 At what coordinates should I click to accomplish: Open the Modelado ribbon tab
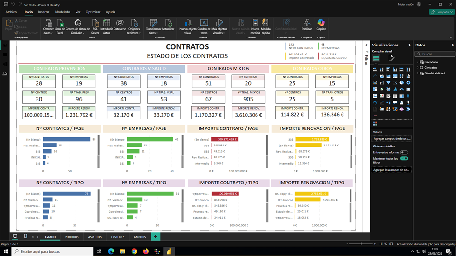63,12
